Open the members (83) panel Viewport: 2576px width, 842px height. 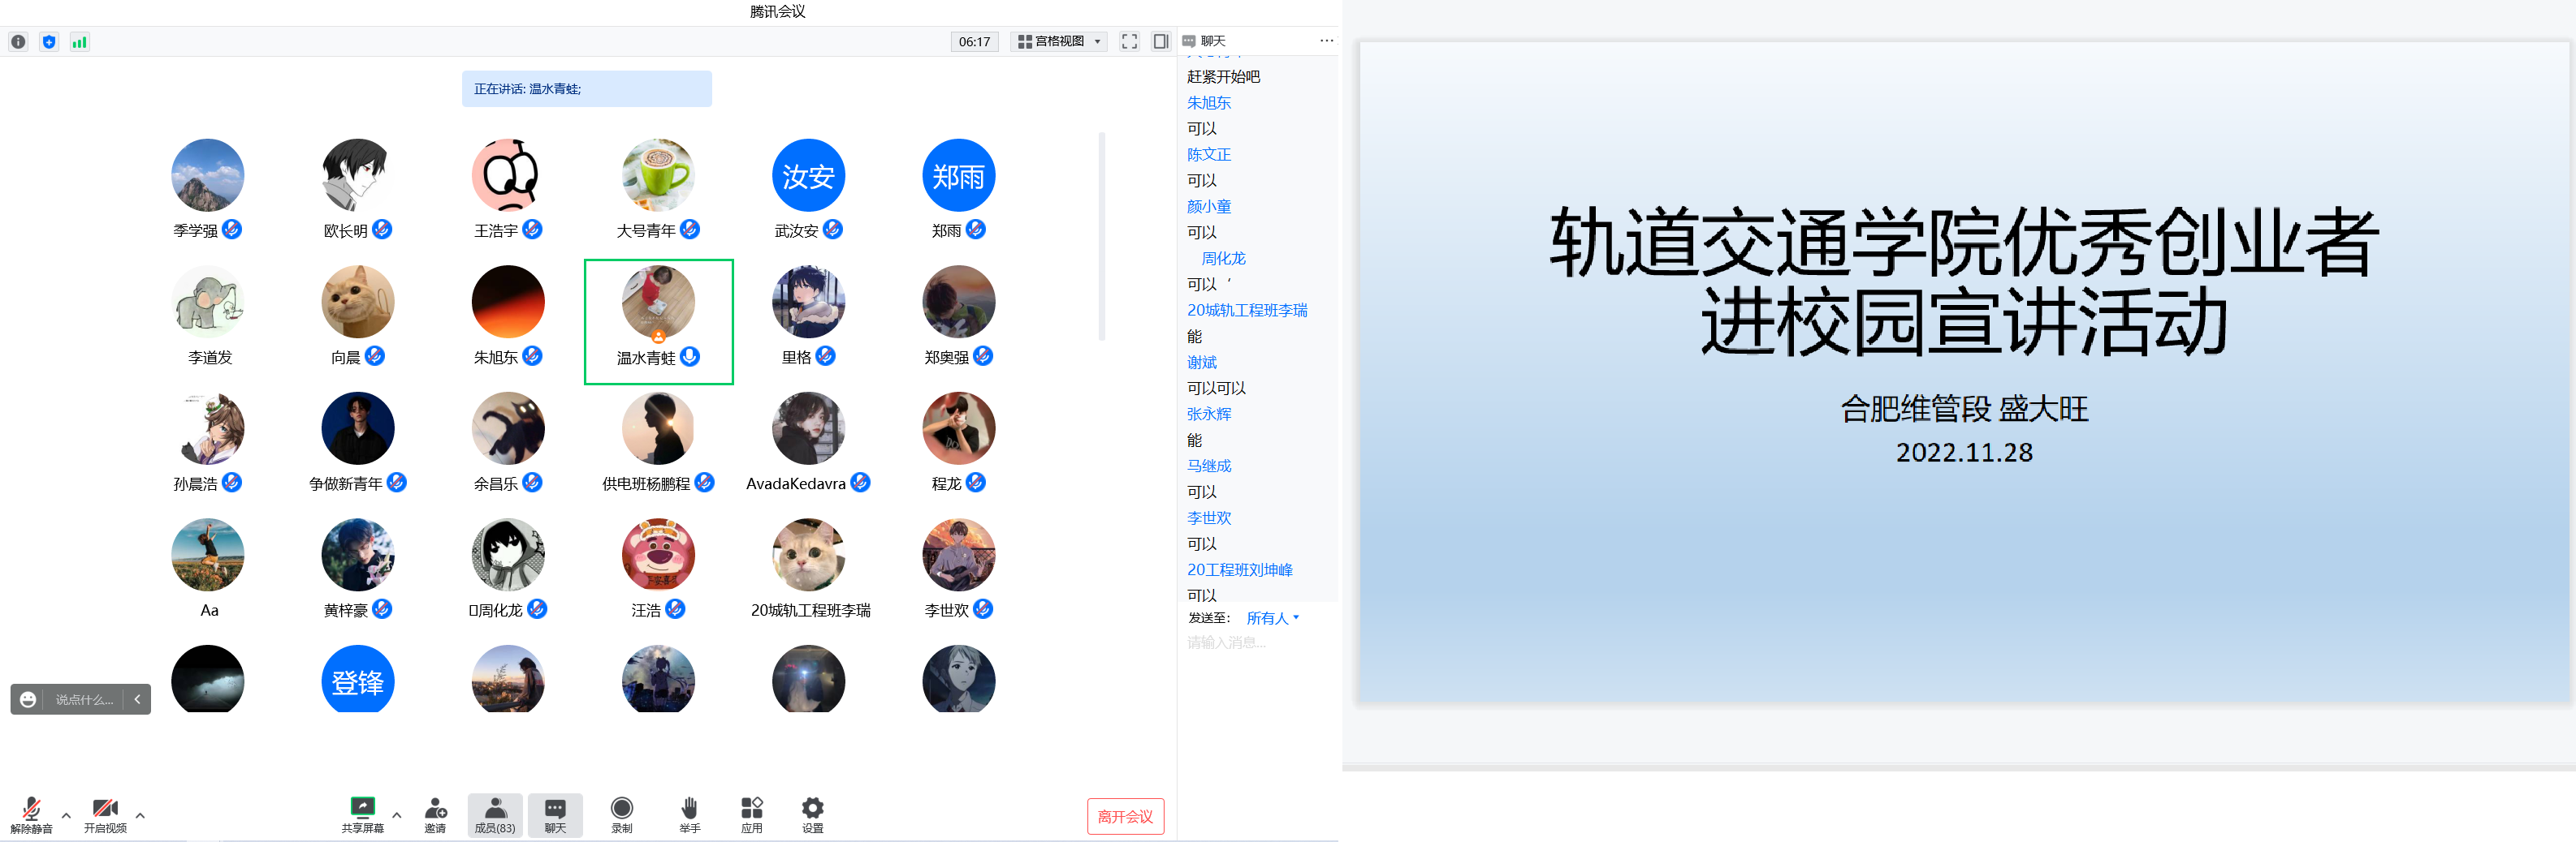(495, 814)
